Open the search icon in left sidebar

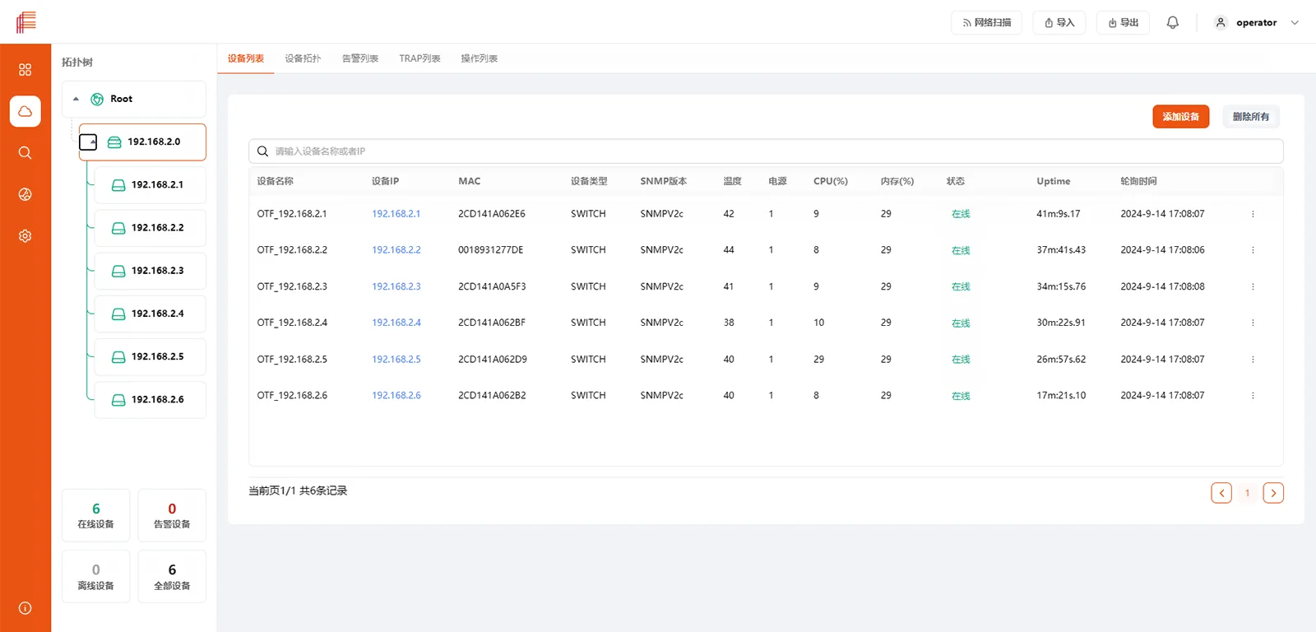[x=25, y=153]
